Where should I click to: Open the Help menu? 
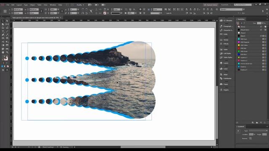pyautogui.click(x=60, y=5)
